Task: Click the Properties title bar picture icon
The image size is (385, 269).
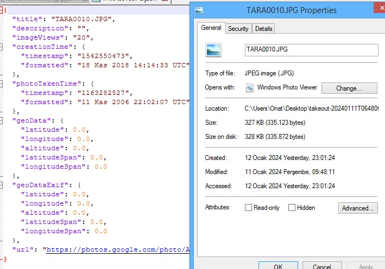Action: pyautogui.click(x=199, y=10)
